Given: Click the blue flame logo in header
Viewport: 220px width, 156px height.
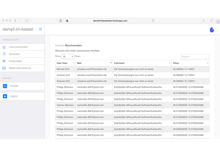Looking at the screenshot, I should [x=212, y=29].
